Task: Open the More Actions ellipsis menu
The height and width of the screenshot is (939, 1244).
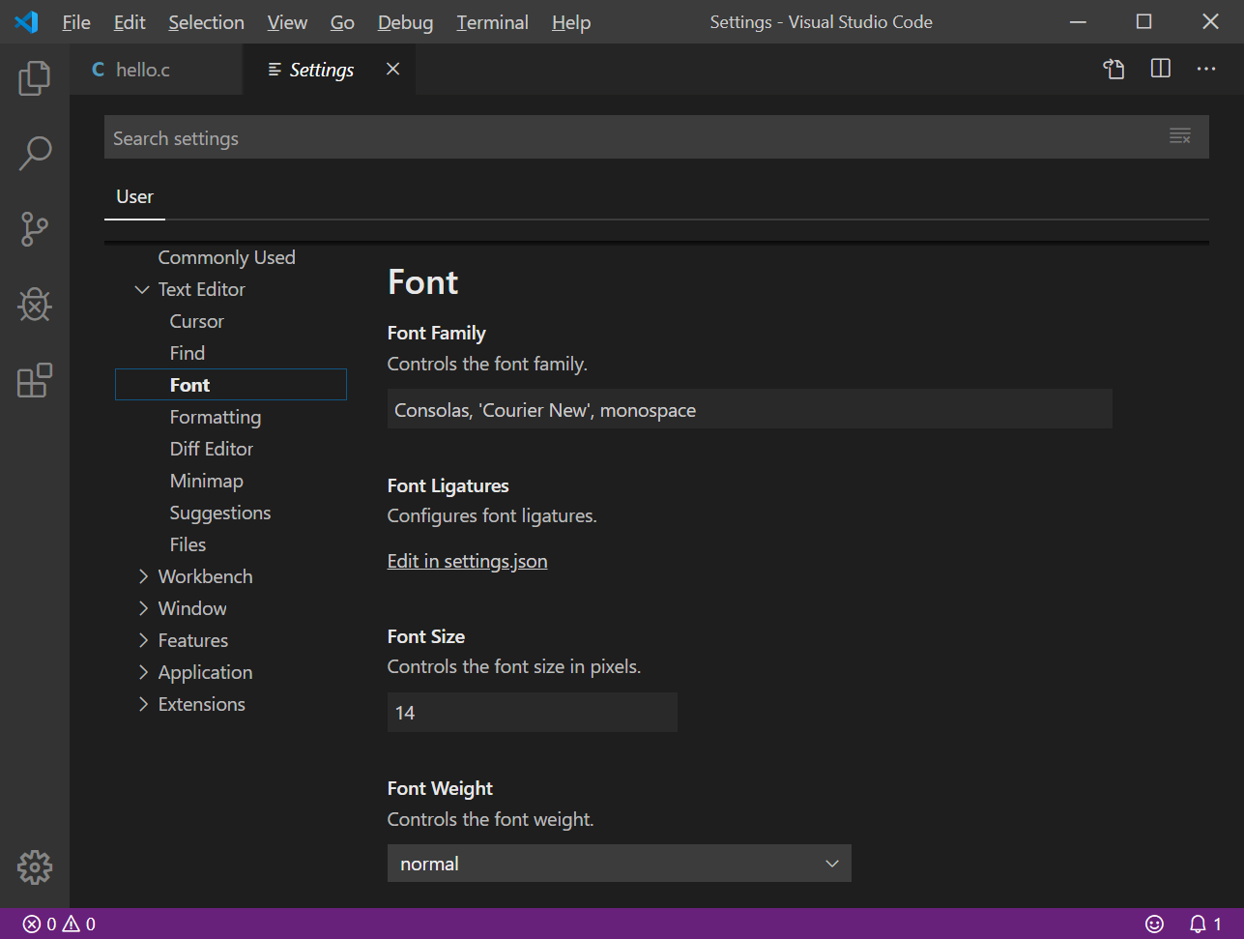Action: point(1206,69)
